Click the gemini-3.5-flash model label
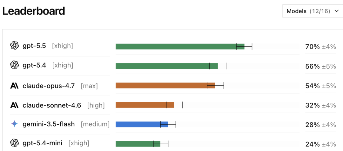This screenshot has height=151, width=343. click(49, 124)
